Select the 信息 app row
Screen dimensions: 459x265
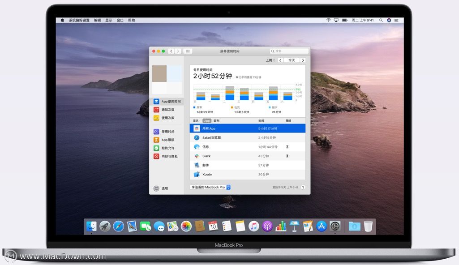tap(248, 147)
